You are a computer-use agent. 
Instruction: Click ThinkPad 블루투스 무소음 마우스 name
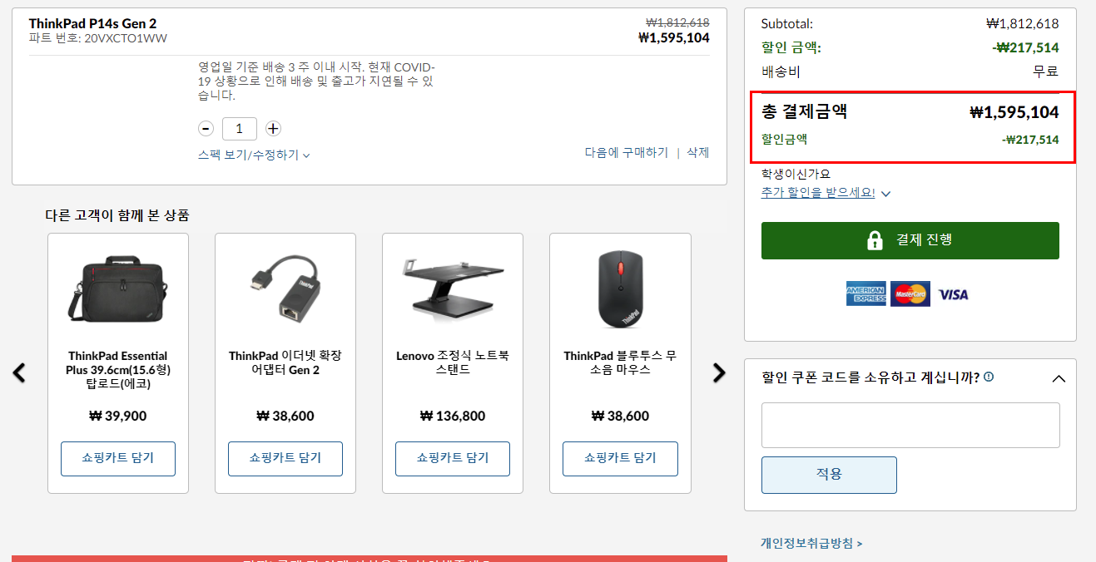(x=620, y=362)
